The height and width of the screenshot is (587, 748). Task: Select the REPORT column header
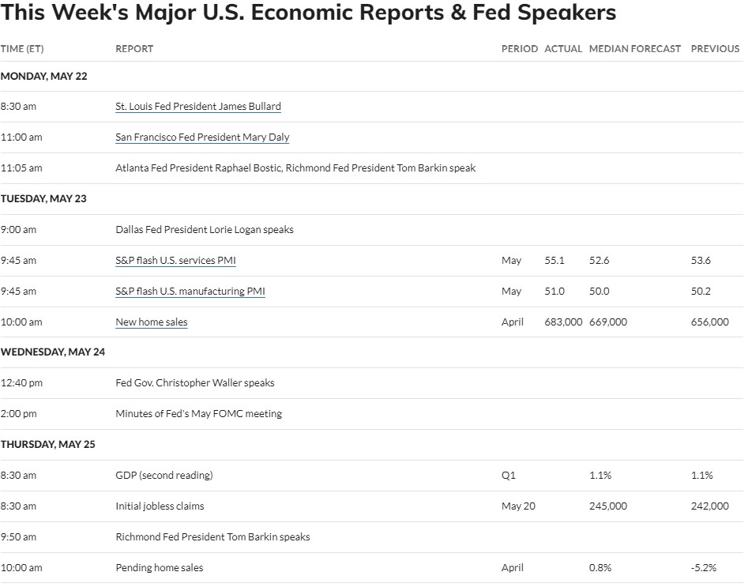[x=134, y=49]
